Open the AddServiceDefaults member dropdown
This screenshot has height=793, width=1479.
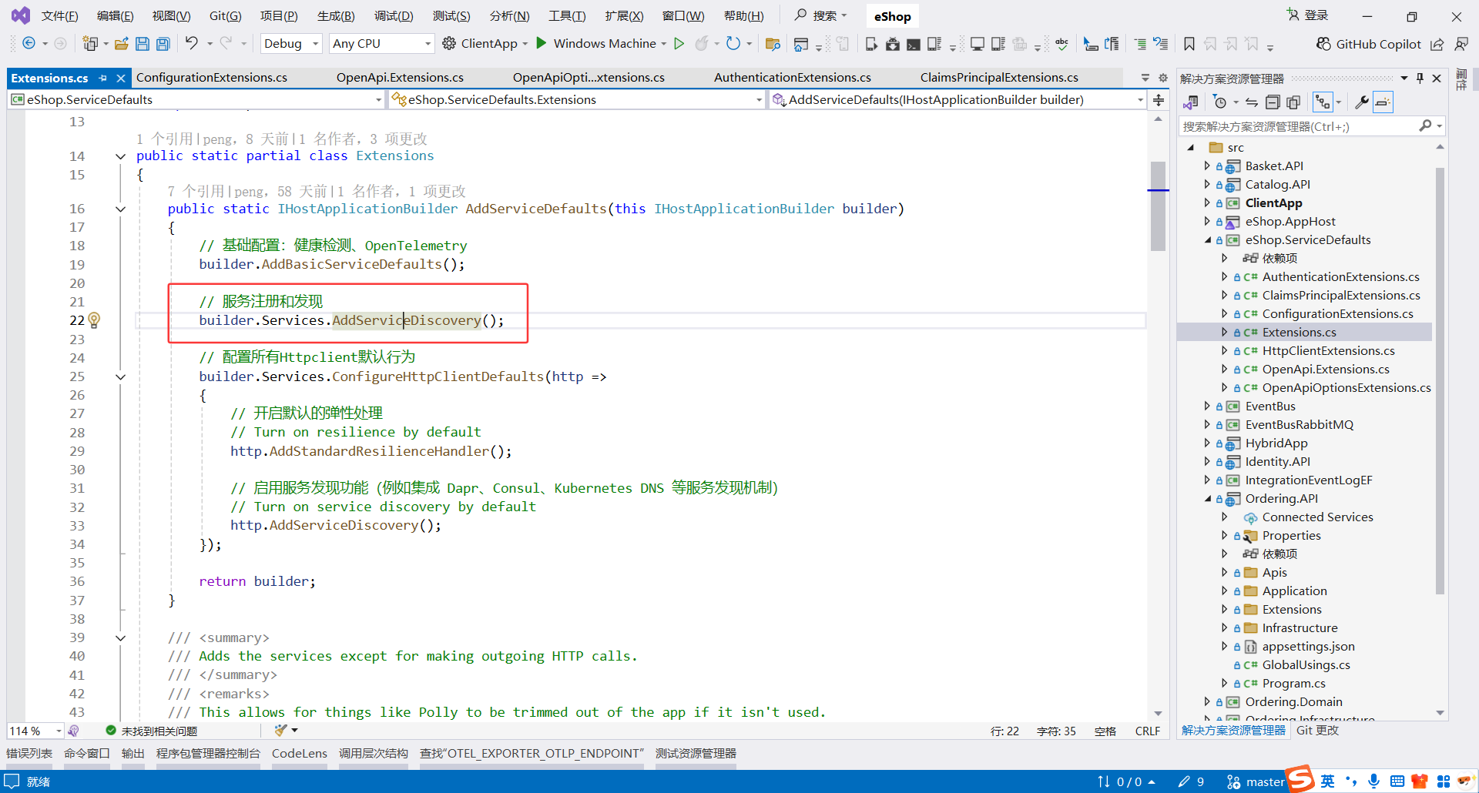(957, 99)
